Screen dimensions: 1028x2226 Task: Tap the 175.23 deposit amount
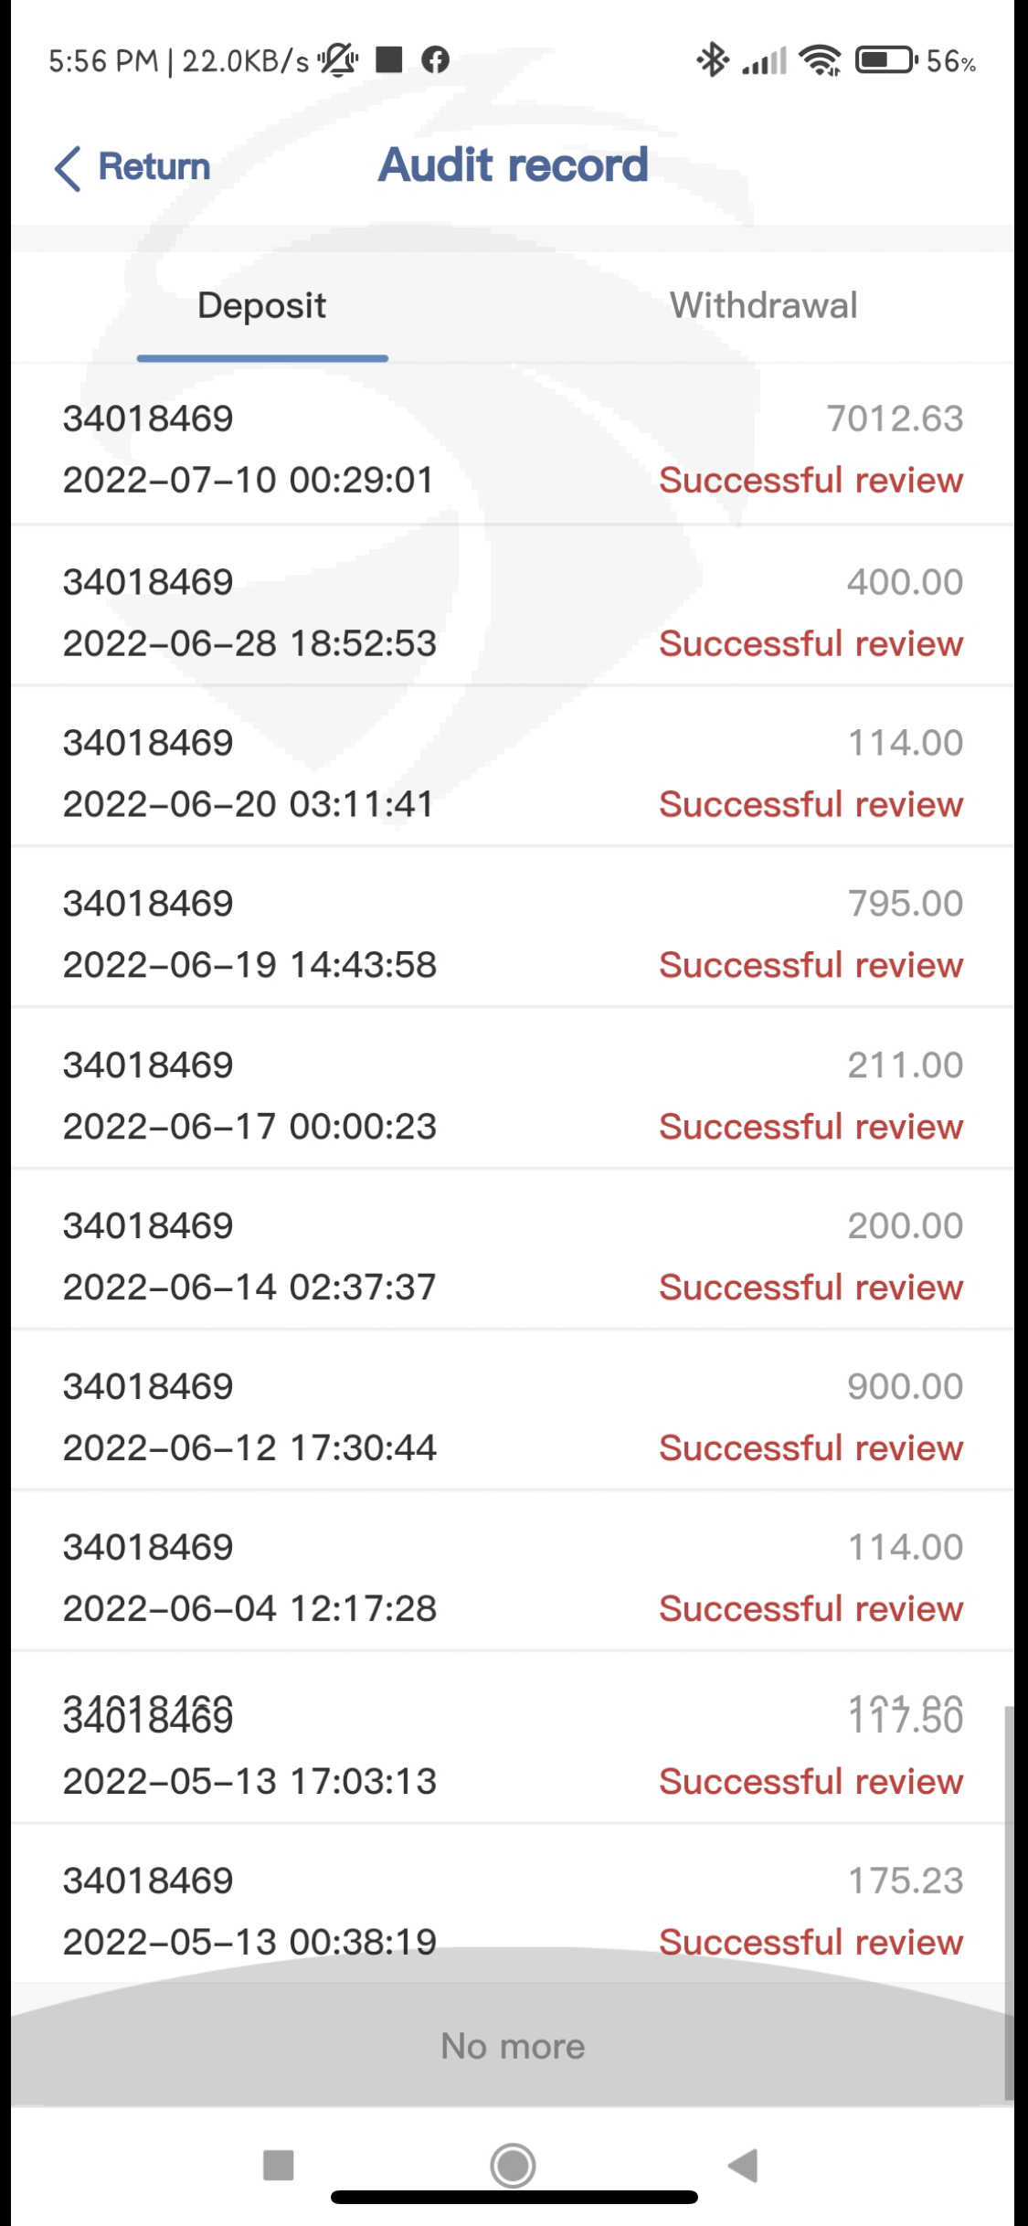pos(905,1881)
